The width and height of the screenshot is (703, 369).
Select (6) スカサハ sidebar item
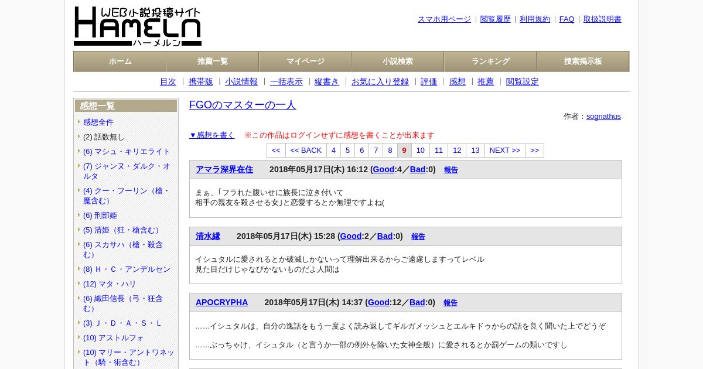click(x=123, y=250)
